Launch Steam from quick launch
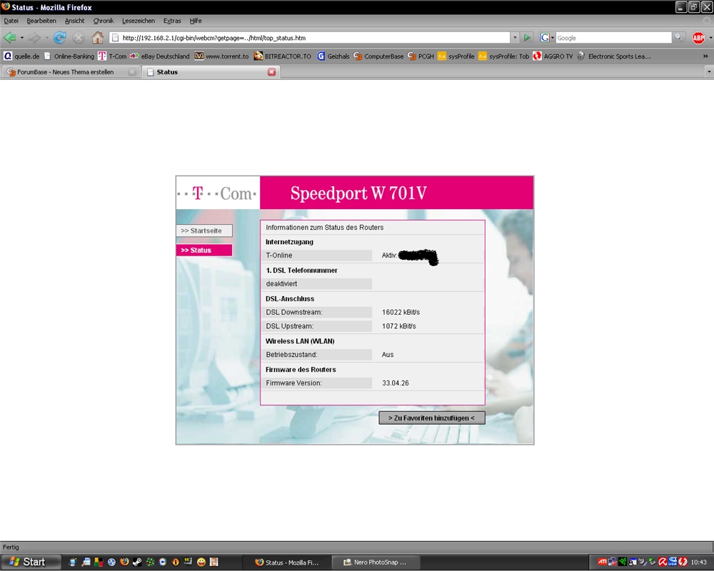Viewport: 714px width, 571px height. [x=137, y=562]
